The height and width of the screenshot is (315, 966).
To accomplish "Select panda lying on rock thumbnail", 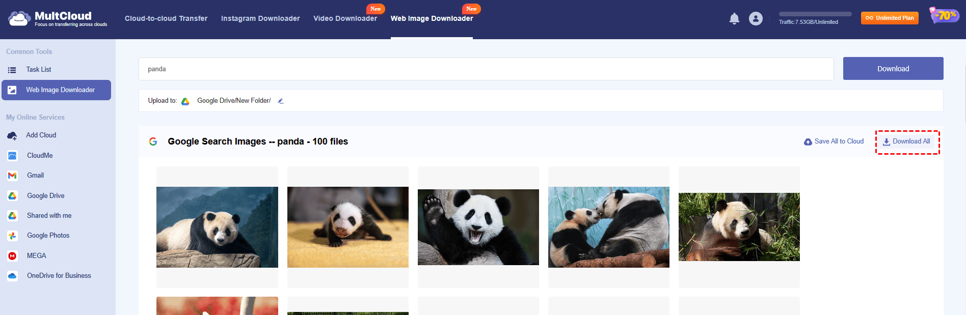I will tap(217, 227).
